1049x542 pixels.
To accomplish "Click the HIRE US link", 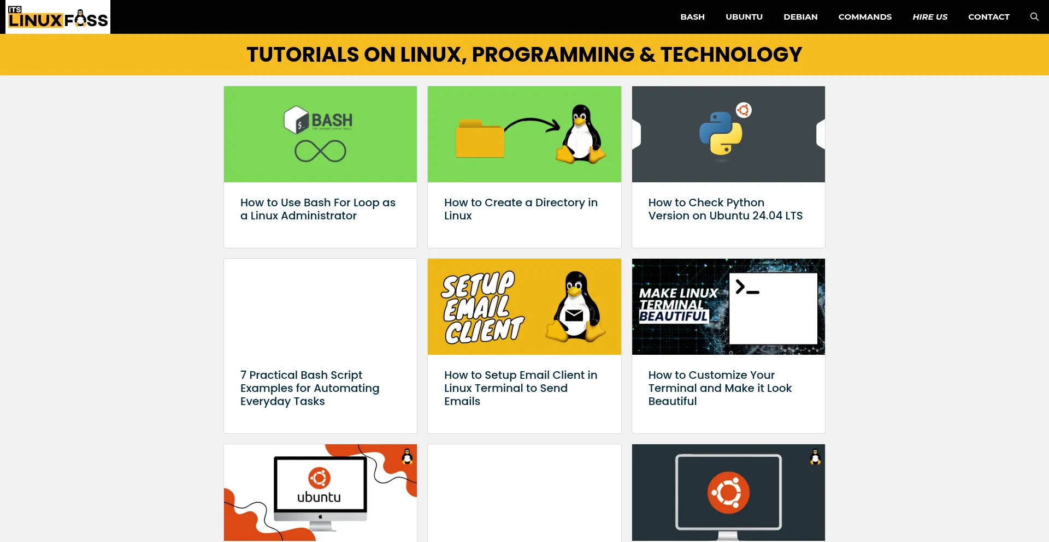I will click(x=929, y=16).
